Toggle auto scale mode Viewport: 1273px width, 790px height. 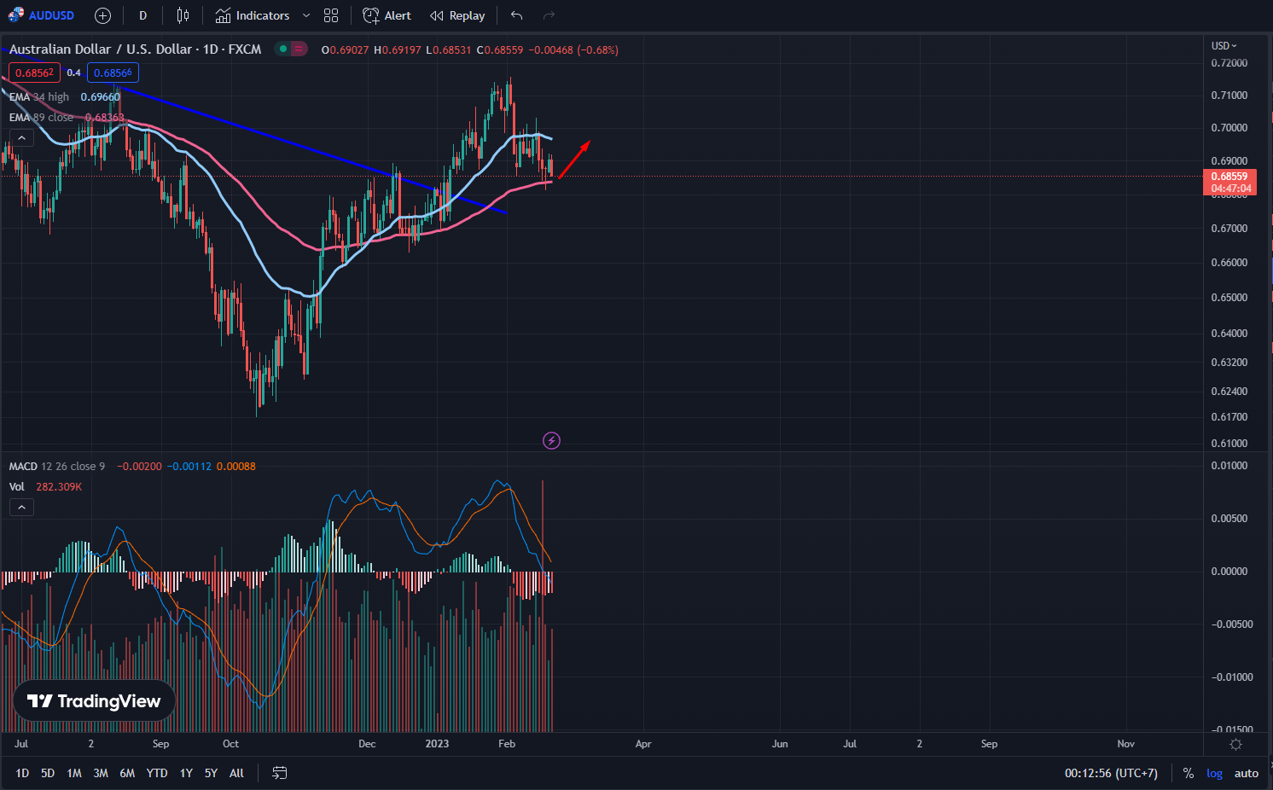1246,773
